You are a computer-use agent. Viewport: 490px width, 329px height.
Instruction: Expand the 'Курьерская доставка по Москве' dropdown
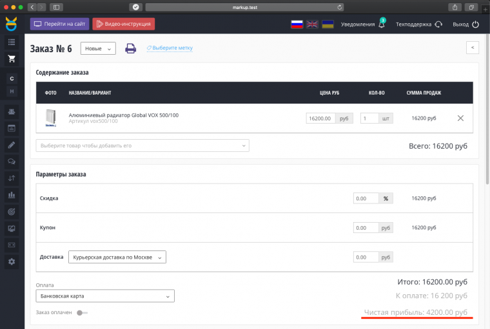pyautogui.click(x=117, y=257)
